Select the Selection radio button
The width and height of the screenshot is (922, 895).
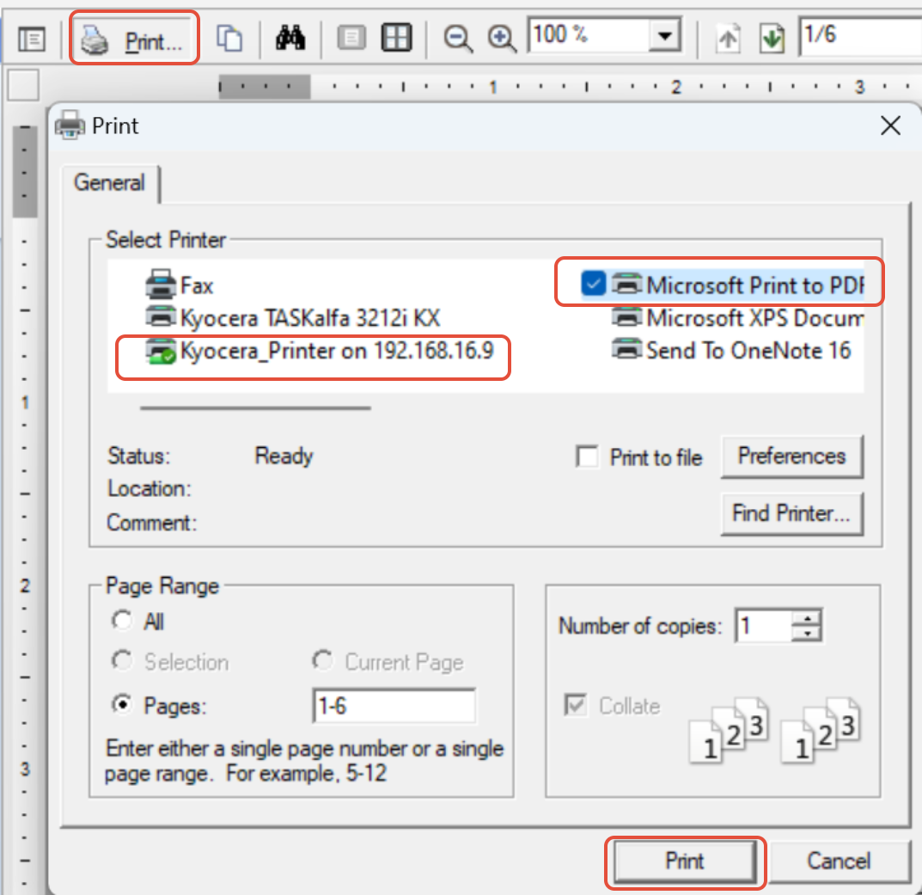[x=122, y=661]
